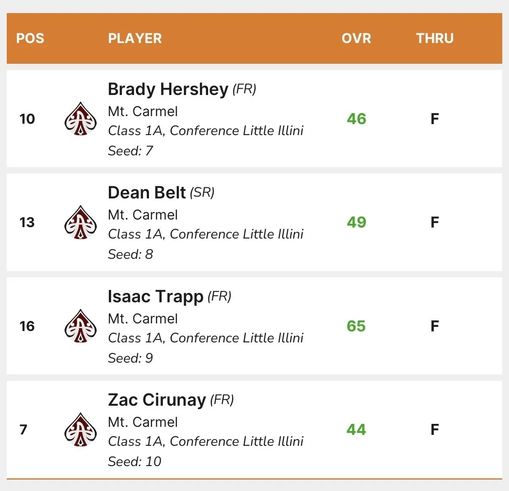509x491 pixels.
Task: Open Isaac Trapp player name link
Action: click(x=156, y=297)
